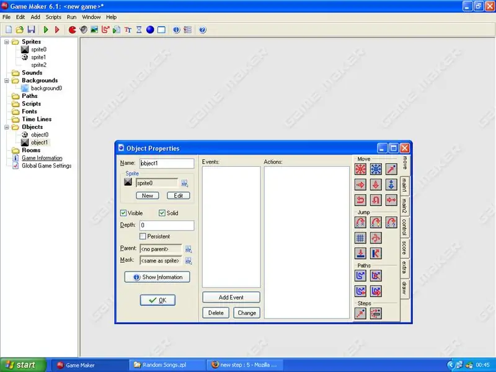The height and width of the screenshot is (372, 496).
Task: Run game in debug mode red arrow
Action: tap(57, 30)
